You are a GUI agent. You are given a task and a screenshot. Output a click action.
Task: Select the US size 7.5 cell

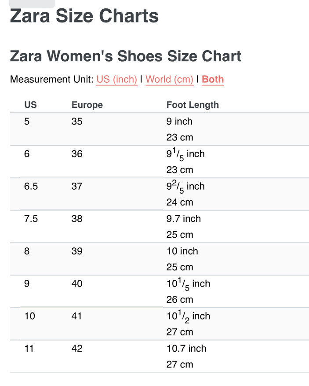(x=31, y=219)
